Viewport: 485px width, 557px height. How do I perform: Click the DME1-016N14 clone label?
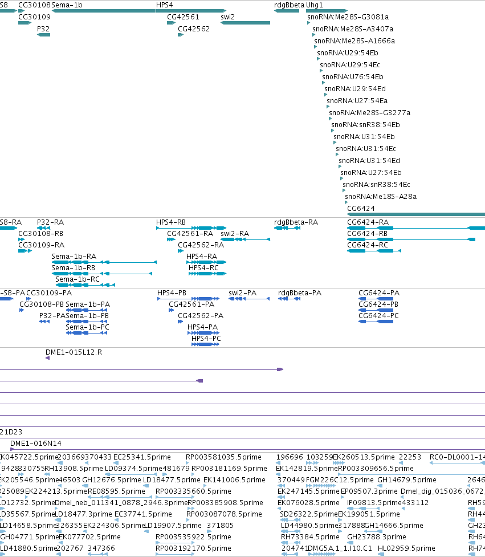pyautogui.click(x=36, y=444)
